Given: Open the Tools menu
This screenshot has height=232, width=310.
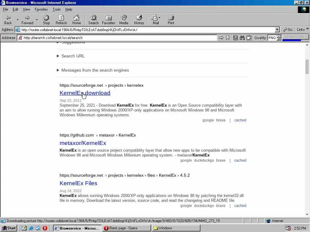Looking at the screenshot, I should pos(57,9).
